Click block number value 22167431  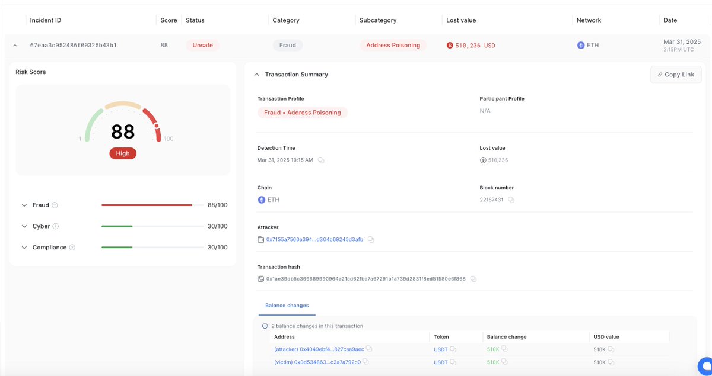tap(492, 200)
